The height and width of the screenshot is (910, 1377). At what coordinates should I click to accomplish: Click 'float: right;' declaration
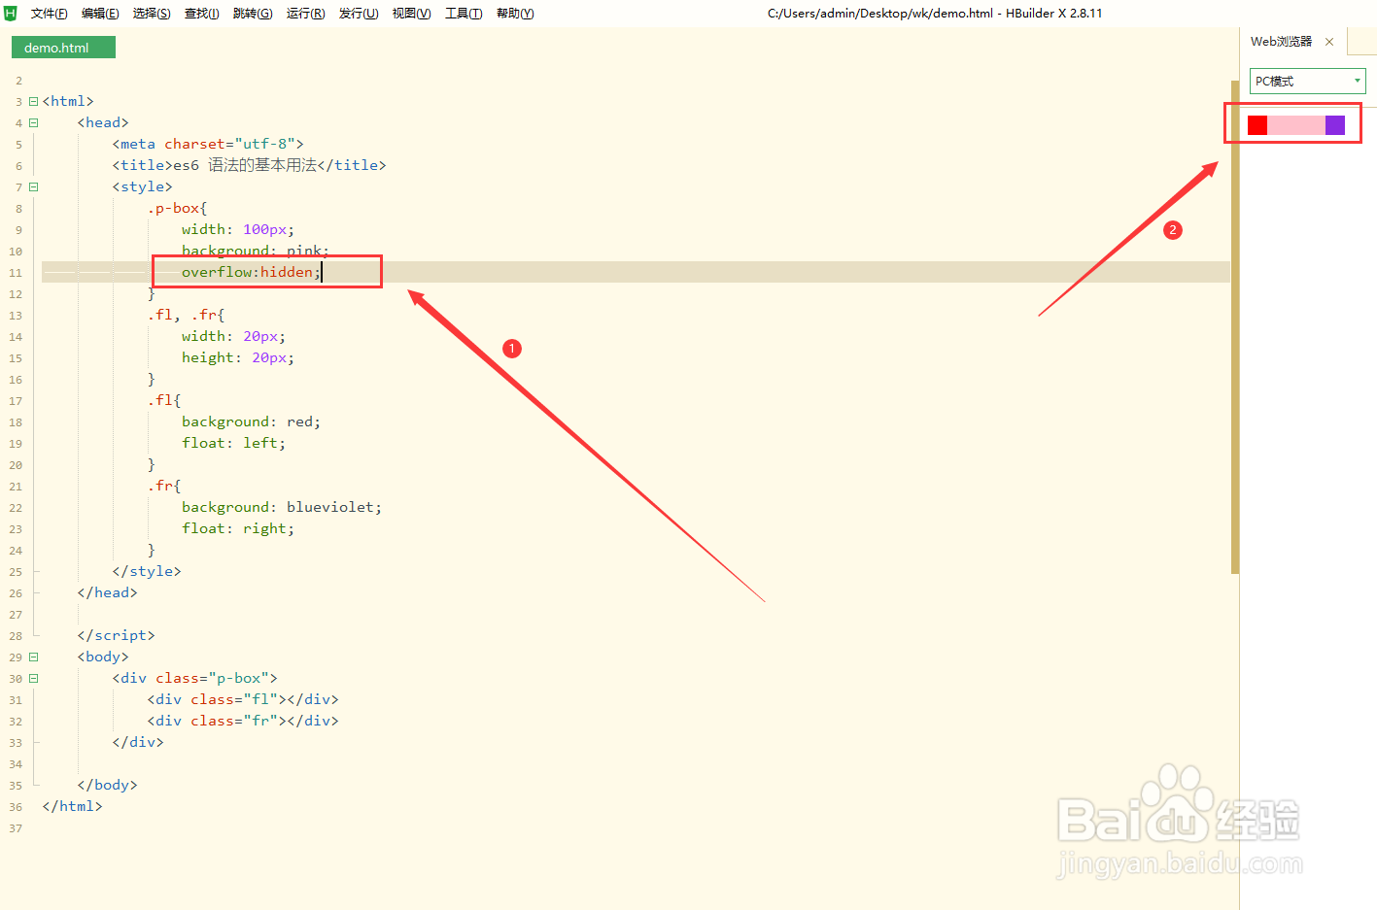238,528
